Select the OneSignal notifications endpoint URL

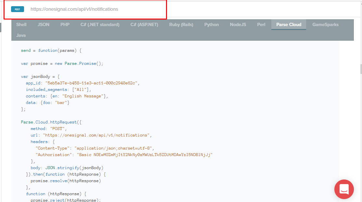coord(74,9)
